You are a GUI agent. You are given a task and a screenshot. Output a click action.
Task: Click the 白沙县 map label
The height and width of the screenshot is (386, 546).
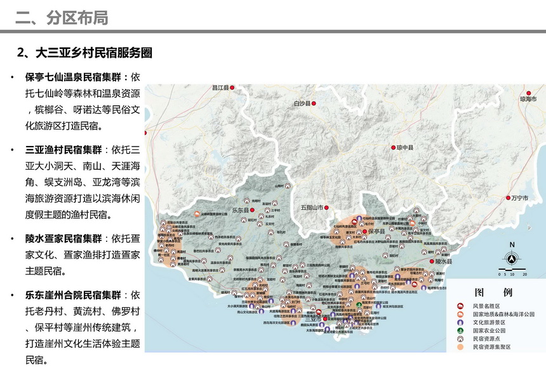[x=302, y=103]
